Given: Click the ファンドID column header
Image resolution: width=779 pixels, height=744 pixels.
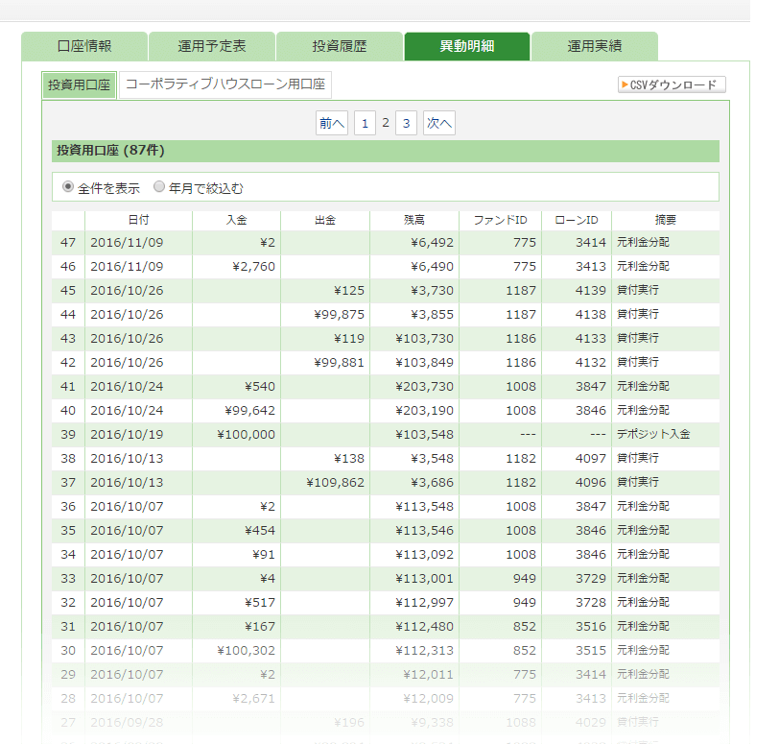Looking at the screenshot, I should (500, 220).
